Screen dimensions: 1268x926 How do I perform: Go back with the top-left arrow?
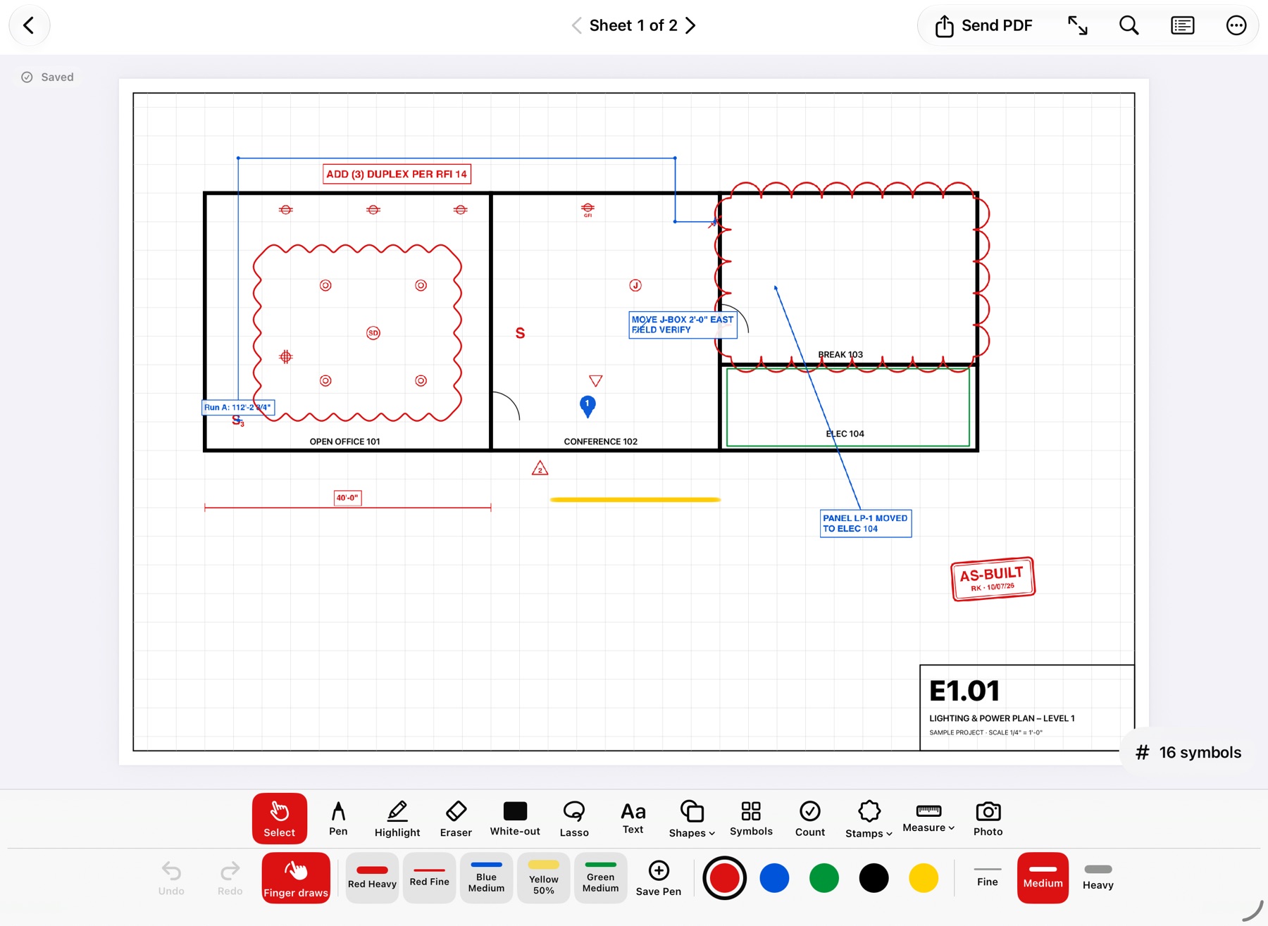pos(29,26)
